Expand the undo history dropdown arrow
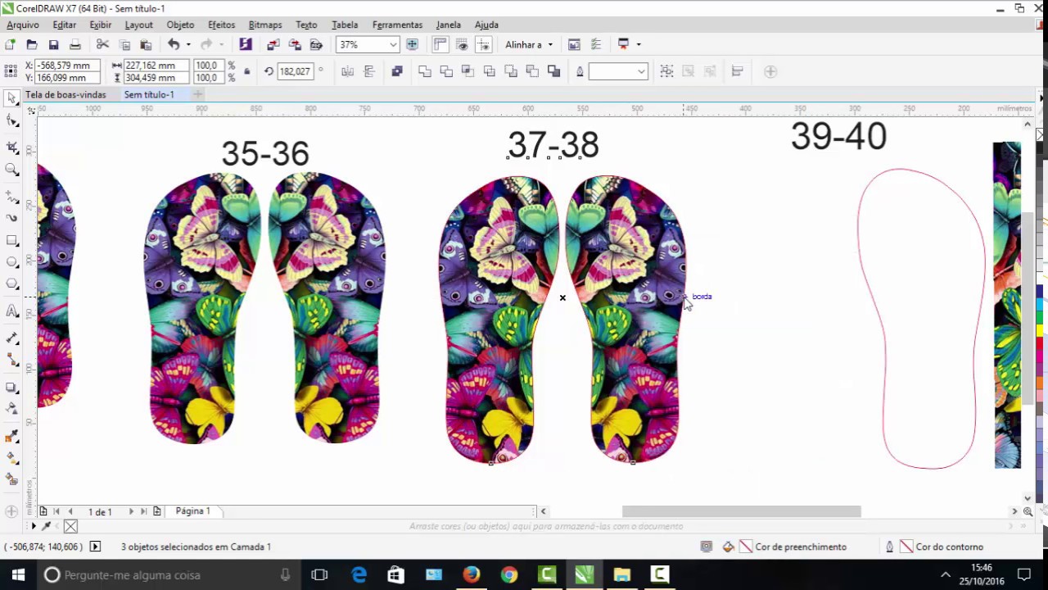The height and width of the screenshot is (590, 1048). coord(188,44)
